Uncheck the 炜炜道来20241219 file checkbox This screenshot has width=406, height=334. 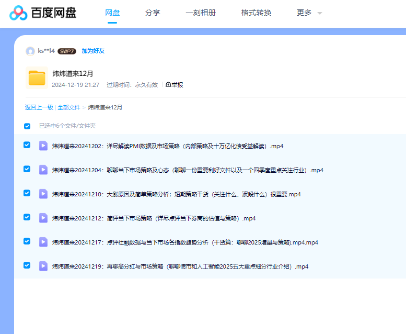(x=27, y=265)
